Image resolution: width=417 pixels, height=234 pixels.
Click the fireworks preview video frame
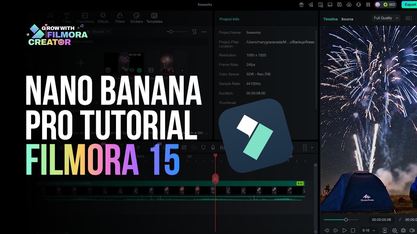tap(368, 120)
